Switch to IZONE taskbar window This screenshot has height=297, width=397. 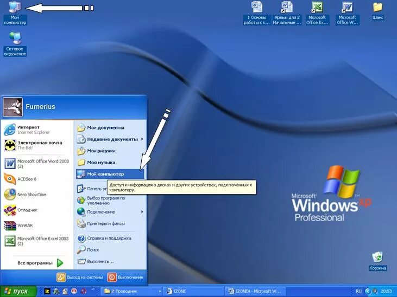(193, 292)
